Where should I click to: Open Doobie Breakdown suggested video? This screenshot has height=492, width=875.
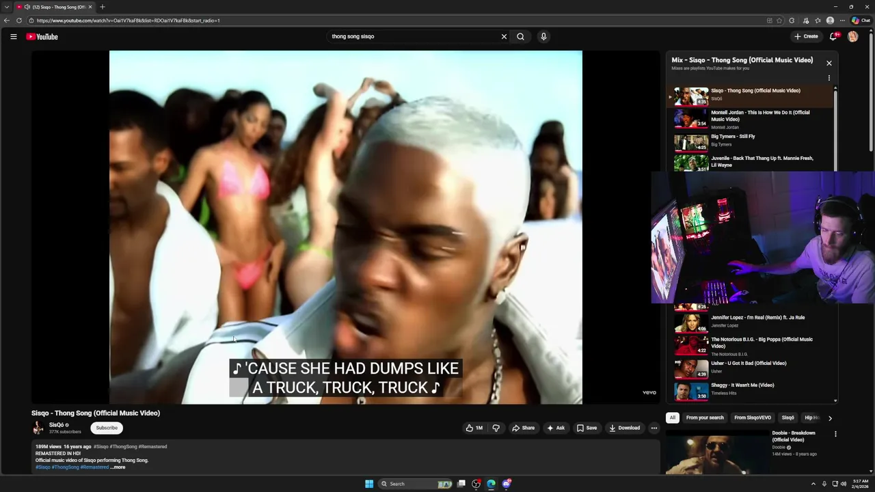pyautogui.click(x=718, y=452)
